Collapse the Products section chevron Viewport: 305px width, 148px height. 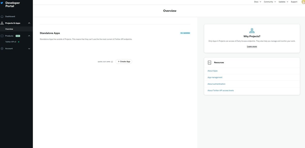pyautogui.click(x=29, y=36)
